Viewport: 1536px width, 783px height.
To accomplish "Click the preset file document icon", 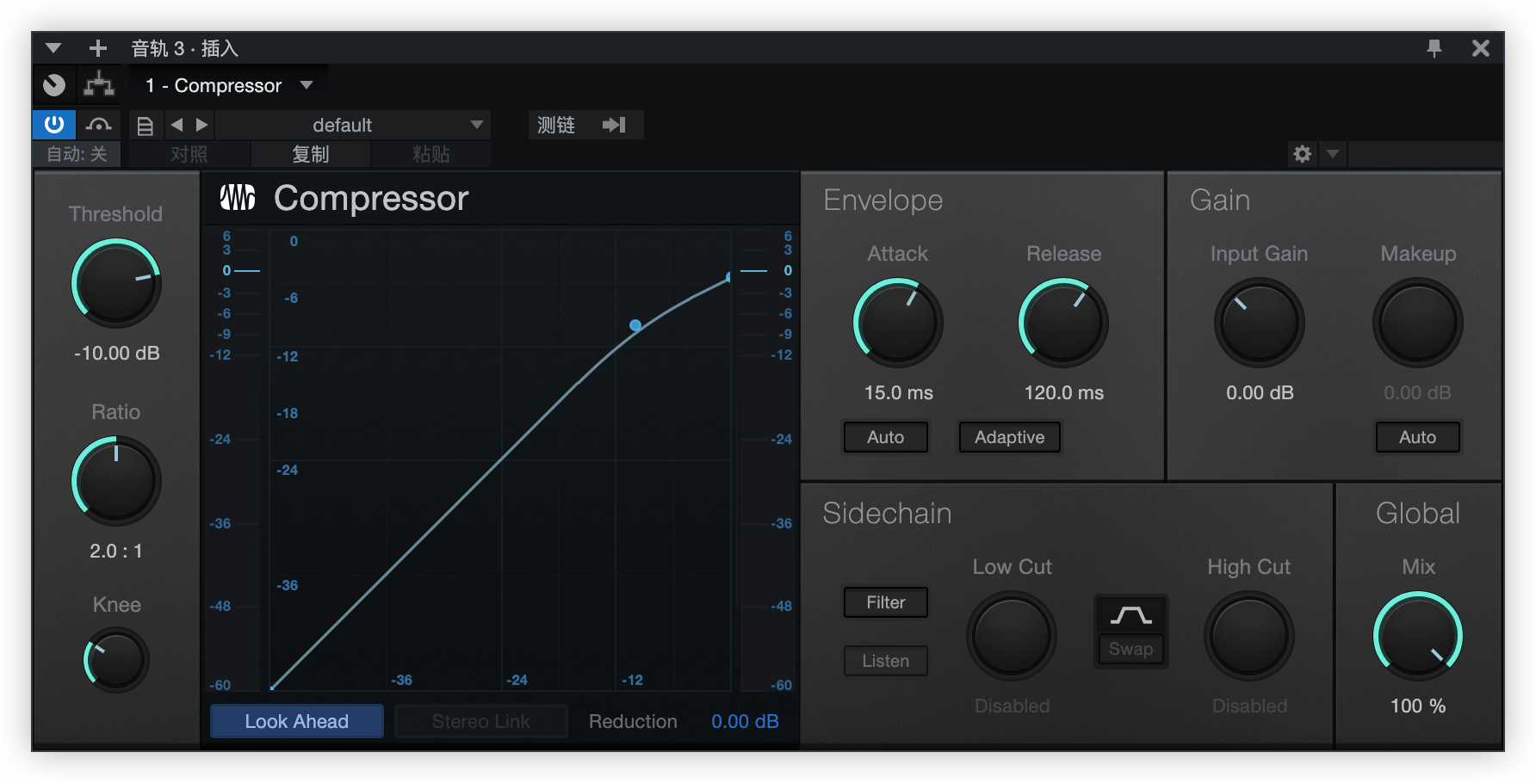I will coord(146,126).
